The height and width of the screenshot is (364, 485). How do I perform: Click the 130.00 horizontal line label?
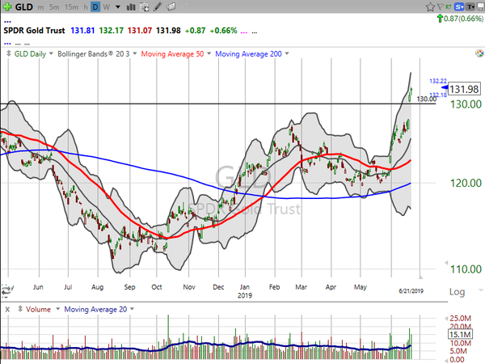tap(427, 99)
